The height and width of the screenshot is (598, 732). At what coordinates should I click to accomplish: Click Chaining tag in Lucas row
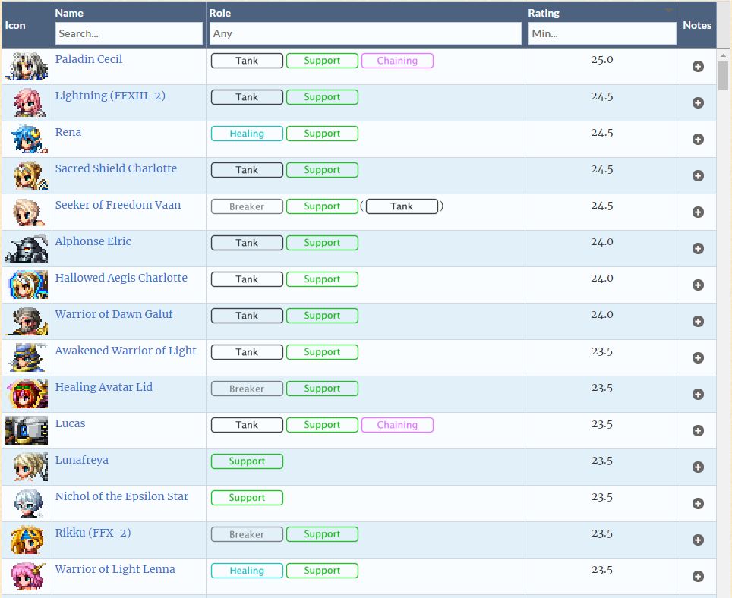click(x=397, y=425)
